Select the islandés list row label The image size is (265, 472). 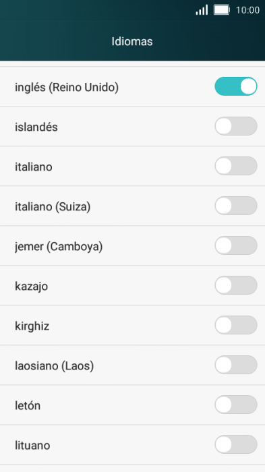click(x=36, y=127)
